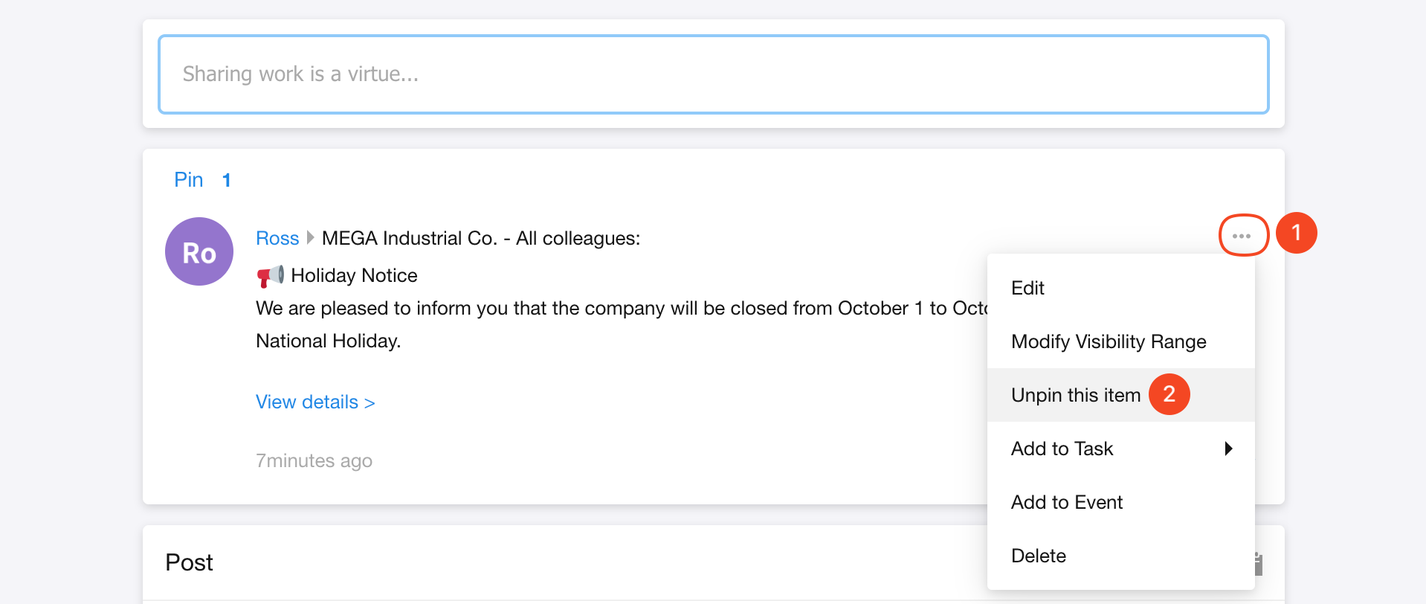This screenshot has height=604, width=1426.
Task: Open the View details link
Action: 314,402
